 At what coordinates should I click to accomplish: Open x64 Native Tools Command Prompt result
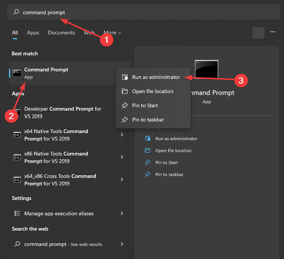coord(69,135)
